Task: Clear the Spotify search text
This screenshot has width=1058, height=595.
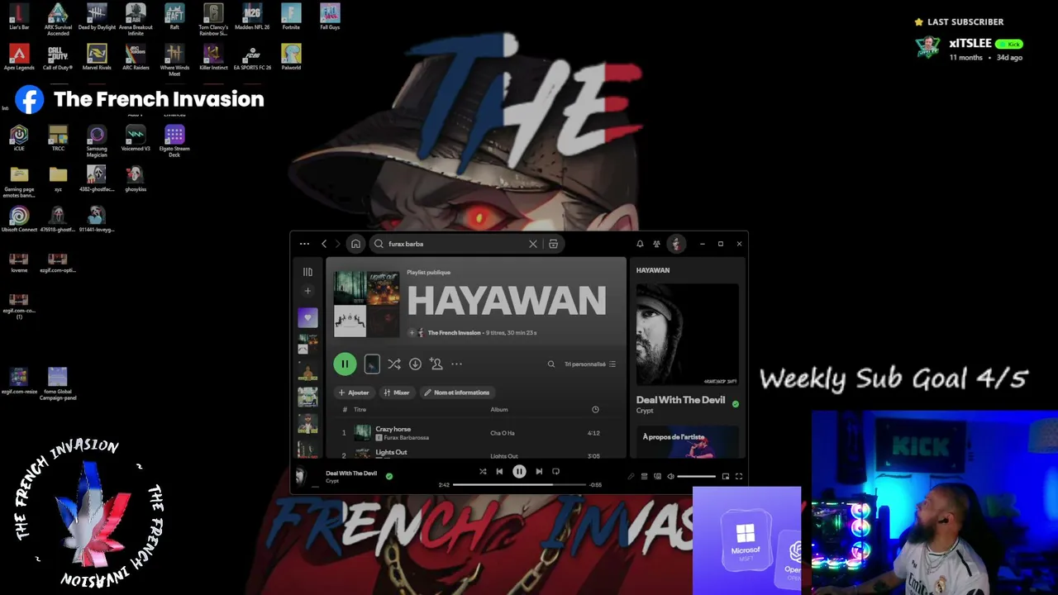Action: click(533, 244)
